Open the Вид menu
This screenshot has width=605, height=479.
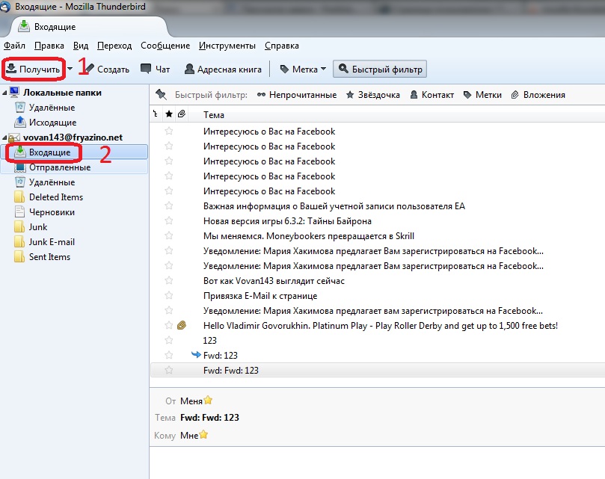[x=81, y=46]
